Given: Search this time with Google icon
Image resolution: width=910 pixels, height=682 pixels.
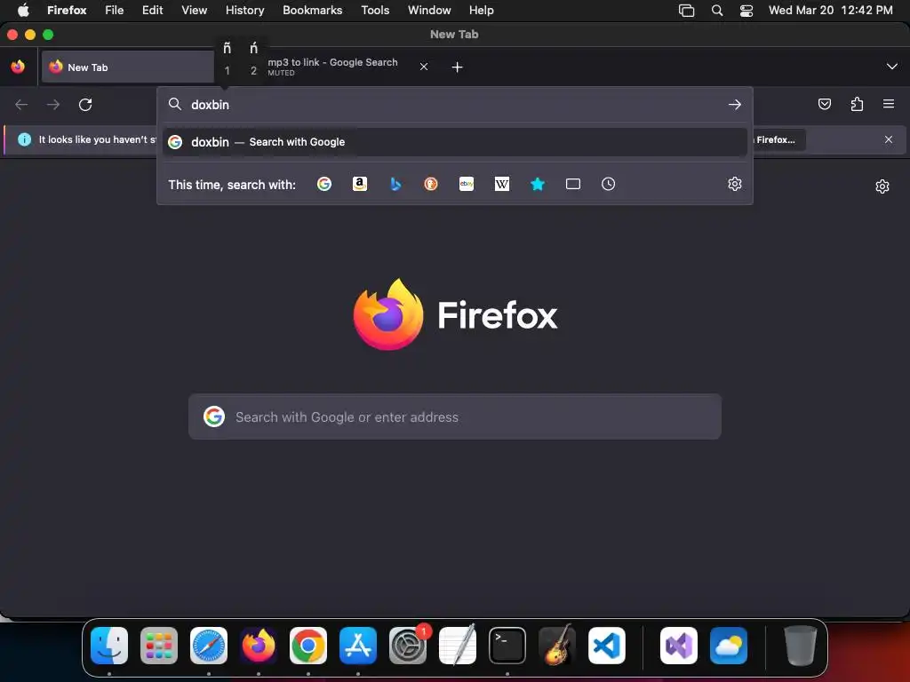Looking at the screenshot, I should pyautogui.click(x=324, y=184).
